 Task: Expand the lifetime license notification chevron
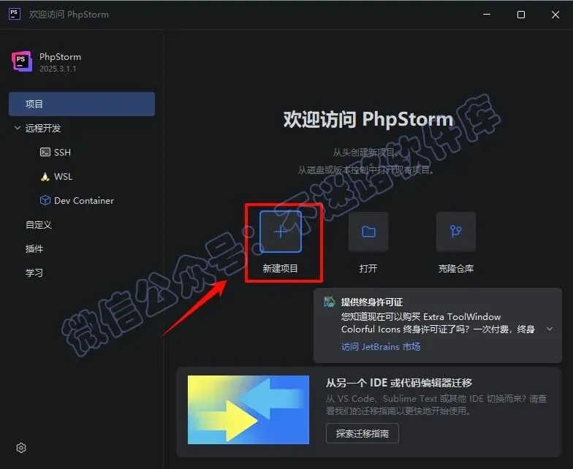[x=550, y=329]
